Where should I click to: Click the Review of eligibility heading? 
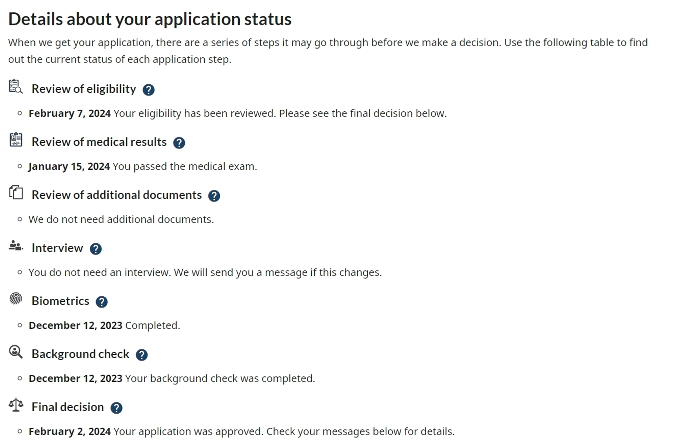[x=84, y=89]
